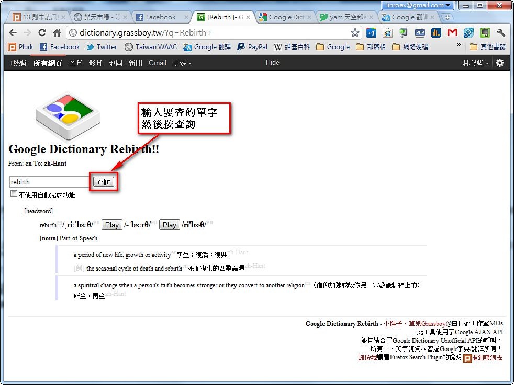Click the Google Dictionary logo image
Screen dimensions: 514x385
(68, 117)
